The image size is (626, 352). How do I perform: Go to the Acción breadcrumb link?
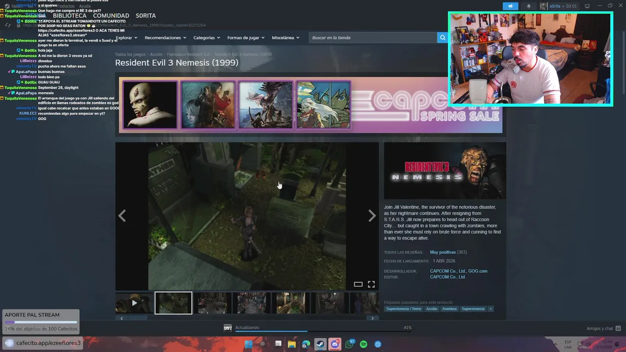click(156, 54)
